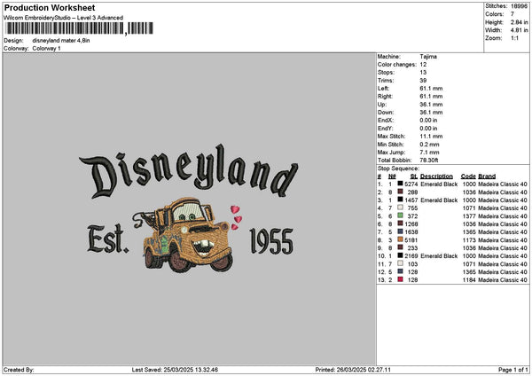Screen dimensions: 532x376
Task: Click the Zoom value 1:1
Action: (x=514, y=38)
